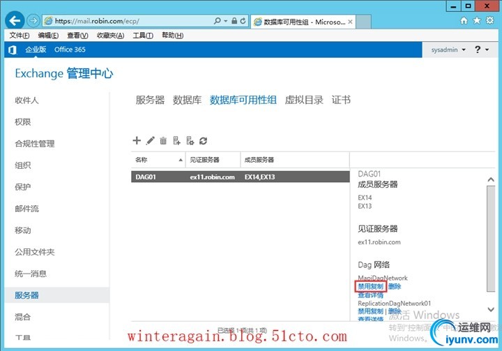Go to 合规性管理 in left navigation
This screenshot has height=351, width=502.
click(x=35, y=144)
